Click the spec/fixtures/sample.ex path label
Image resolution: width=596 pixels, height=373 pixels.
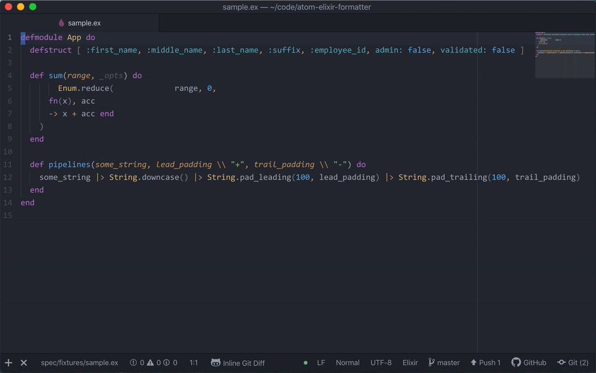coord(79,362)
